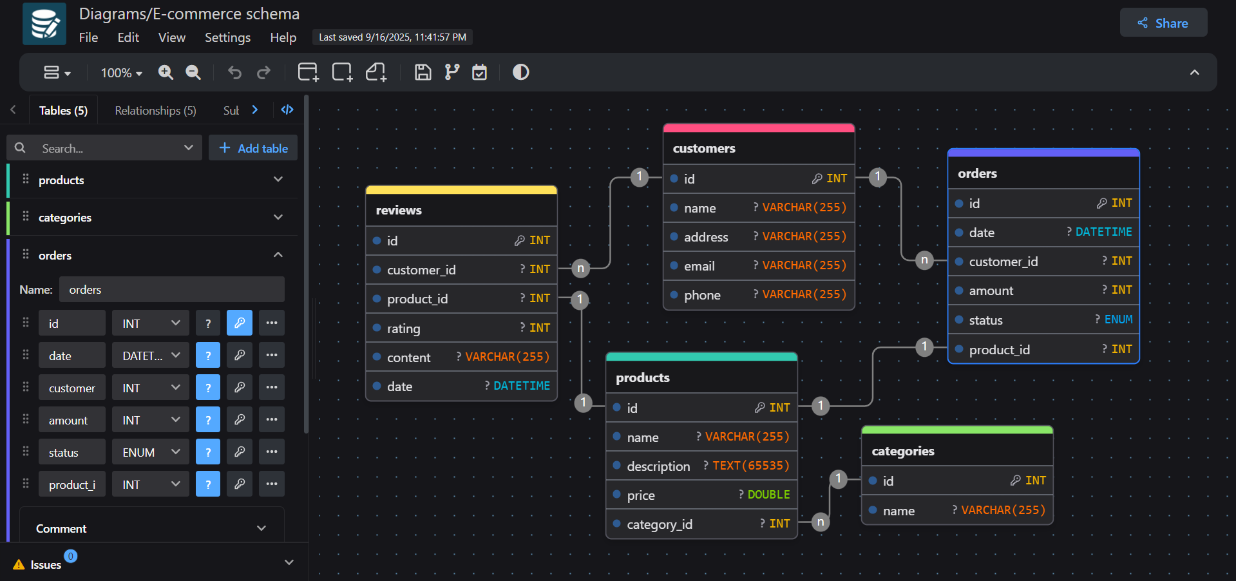Click the Add table button
This screenshot has width=1236, height=581.
tap(252, 148)
